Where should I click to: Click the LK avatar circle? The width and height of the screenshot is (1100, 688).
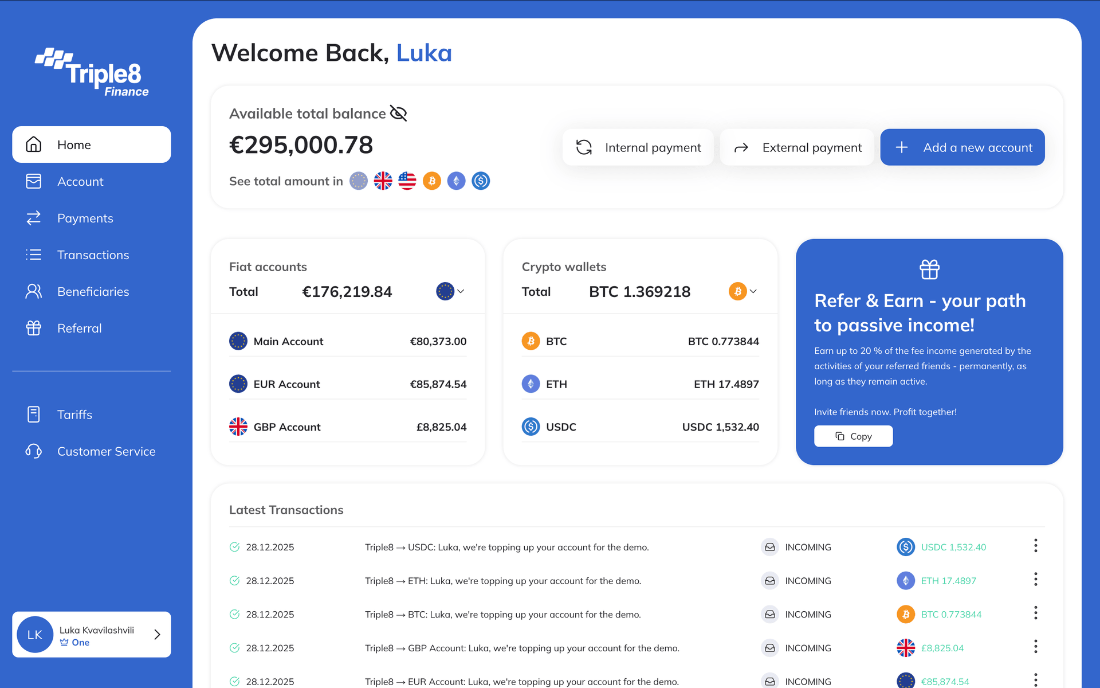[x=35, y=635]
